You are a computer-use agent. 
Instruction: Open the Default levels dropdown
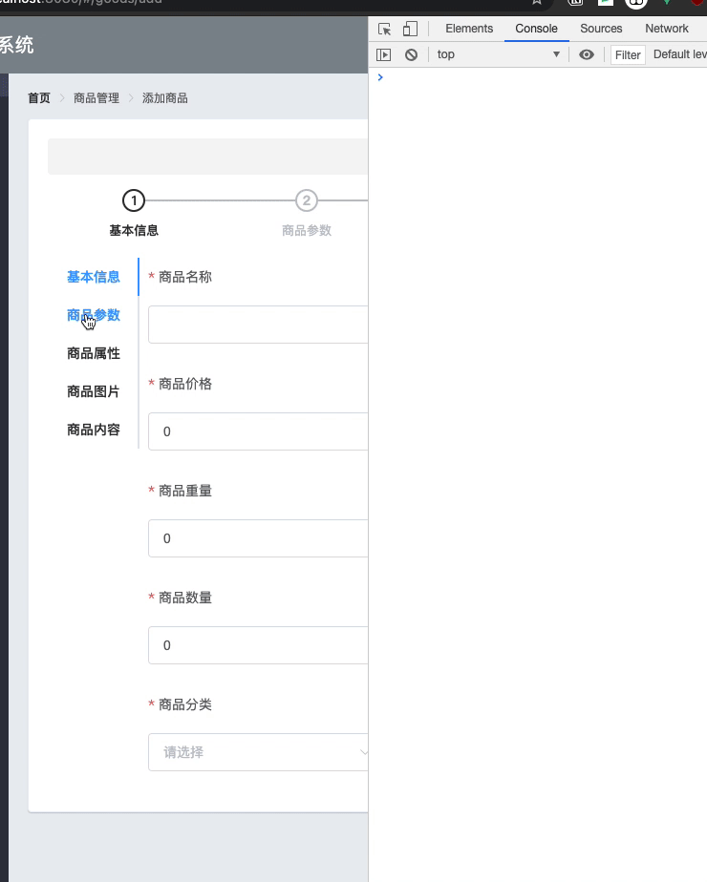pyautogui.click(x=679, y=54)
